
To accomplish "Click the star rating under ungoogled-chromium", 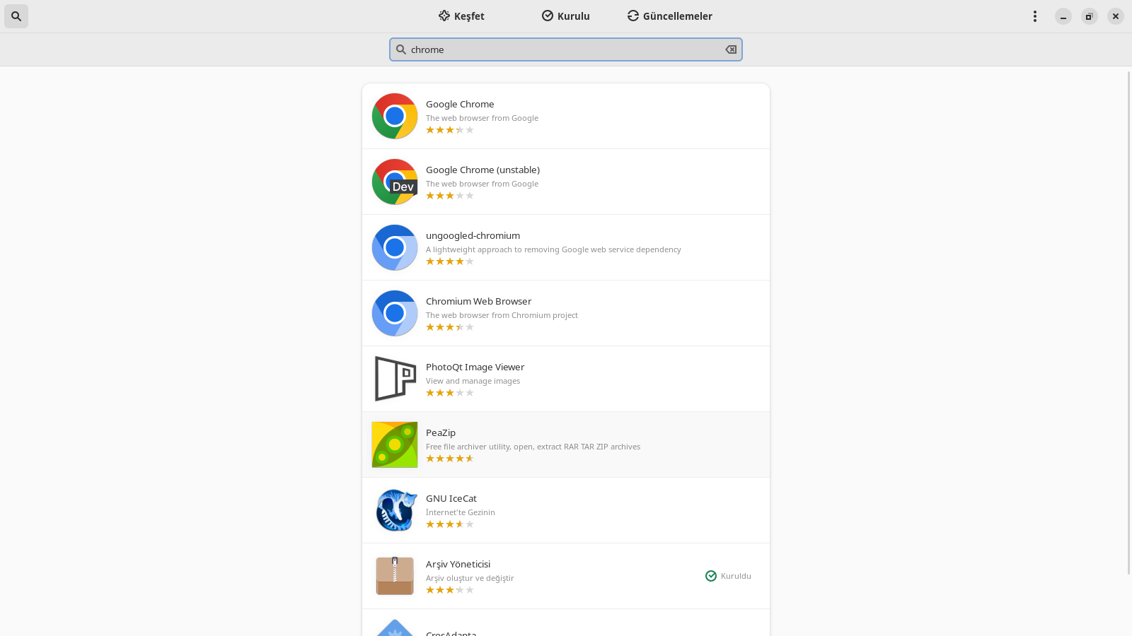I will click(x=450, y=261).
